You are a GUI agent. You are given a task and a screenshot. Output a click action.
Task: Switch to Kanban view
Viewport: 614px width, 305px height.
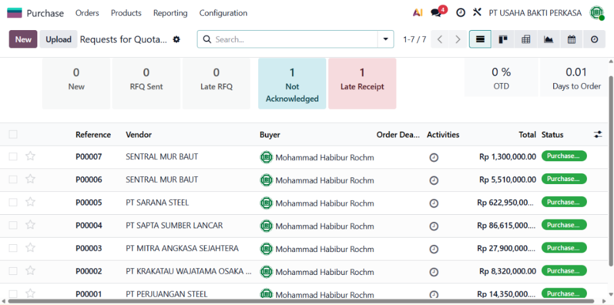(x=503, y=39)
